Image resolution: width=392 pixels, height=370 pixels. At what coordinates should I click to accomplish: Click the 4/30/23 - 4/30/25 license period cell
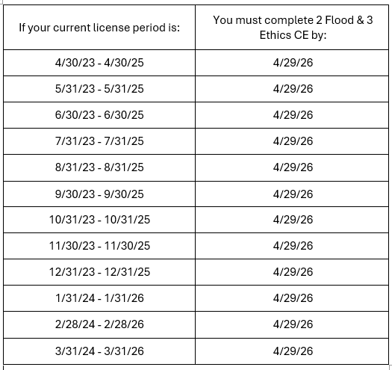coord(99,63)
